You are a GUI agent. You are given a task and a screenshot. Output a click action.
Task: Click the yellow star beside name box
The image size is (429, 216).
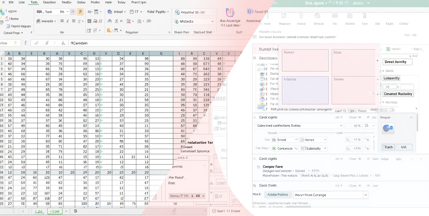pos(16,43)
